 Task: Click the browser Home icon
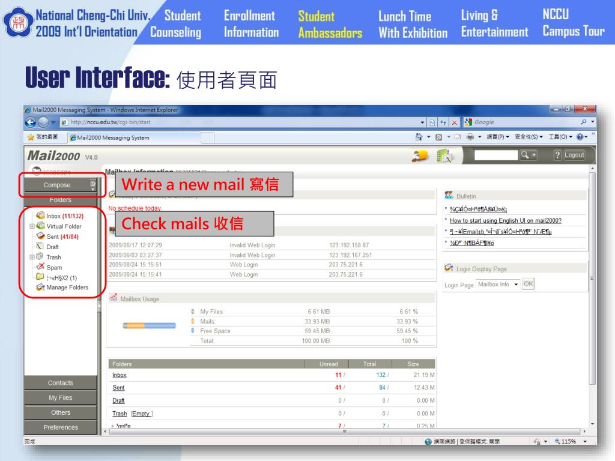[x=419, y=137]
